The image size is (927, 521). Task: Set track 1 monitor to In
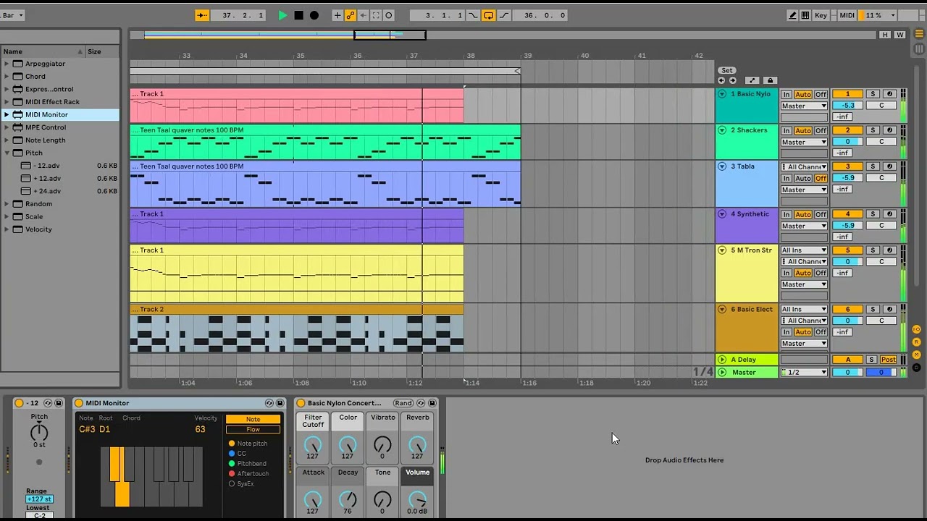point(787,94)
